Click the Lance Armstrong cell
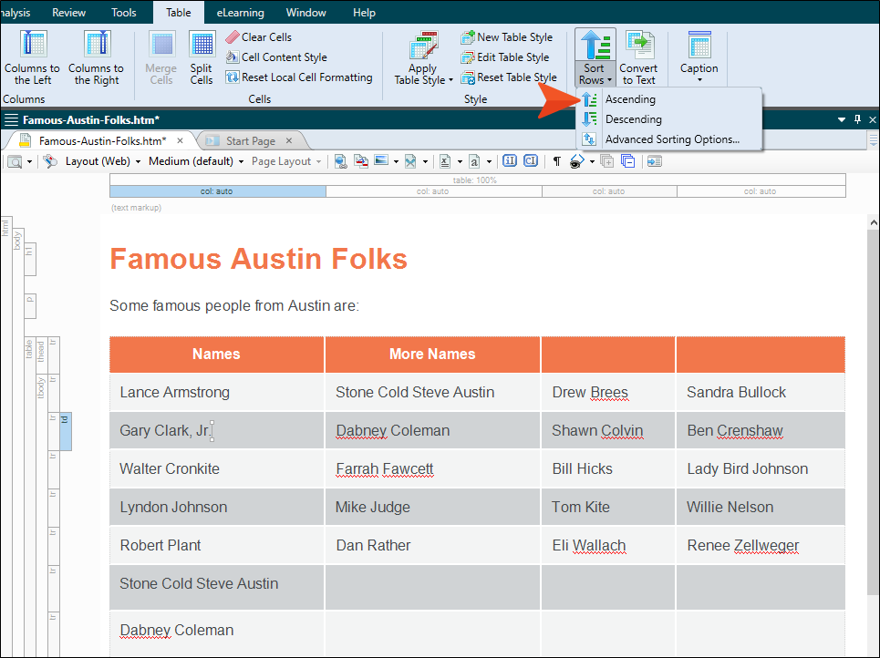 (x=217, y=393)
